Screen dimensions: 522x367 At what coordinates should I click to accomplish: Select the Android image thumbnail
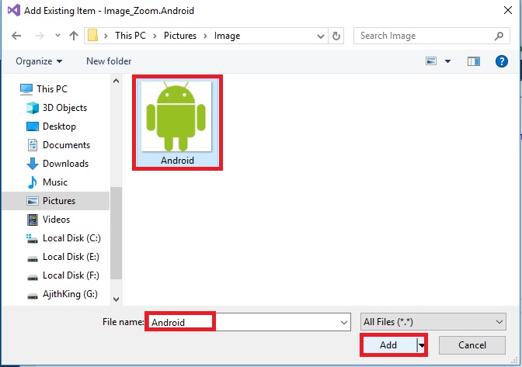click(x=176, y=116)
